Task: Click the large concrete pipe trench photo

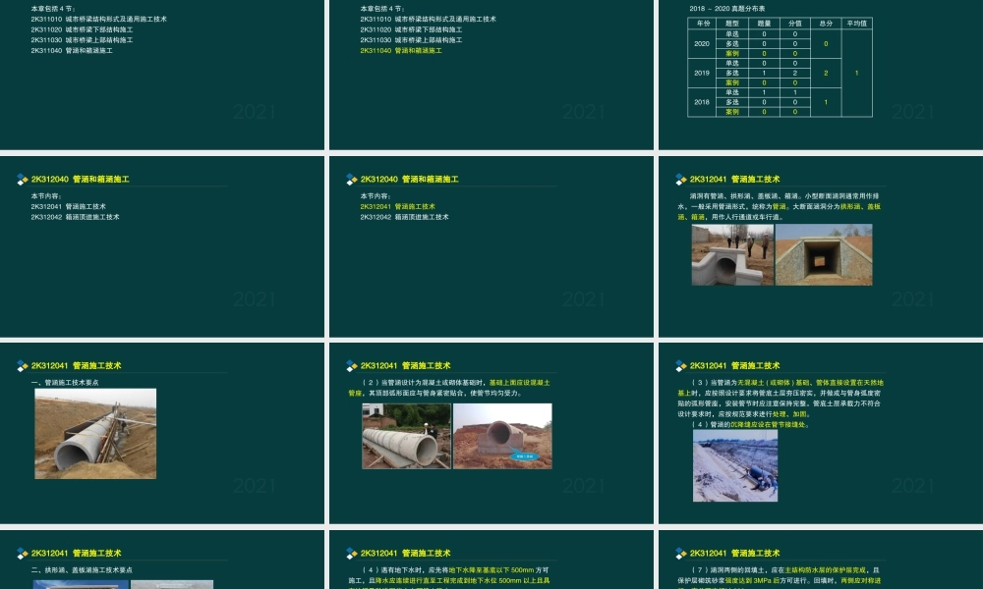Action: point(95,434)
